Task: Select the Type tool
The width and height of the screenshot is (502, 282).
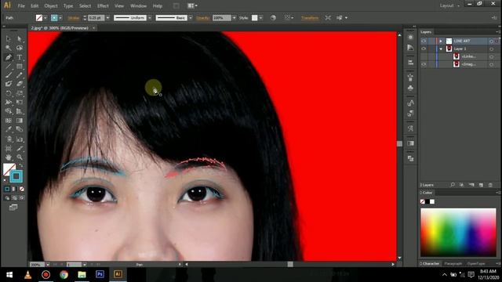Action: [20, 57]
